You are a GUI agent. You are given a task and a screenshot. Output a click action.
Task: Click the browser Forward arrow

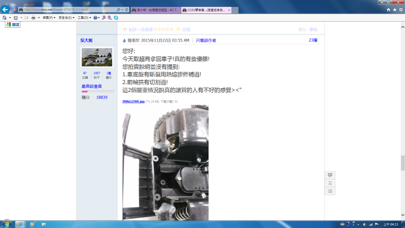(x=14, y=9)
